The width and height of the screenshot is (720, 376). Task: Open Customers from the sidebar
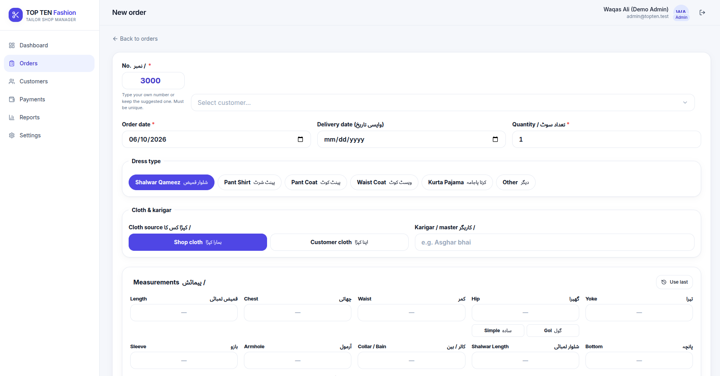point(49,81)
